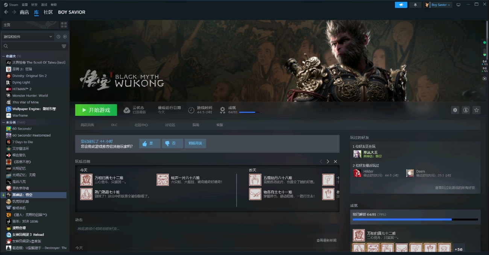This screenshot has width=489, height=255.
Task: Open the 物各有主七十一难 achievement icon
Action: pos(255,194)
